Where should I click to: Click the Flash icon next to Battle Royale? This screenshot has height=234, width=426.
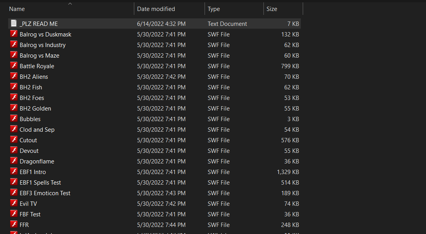coord(14,66)
